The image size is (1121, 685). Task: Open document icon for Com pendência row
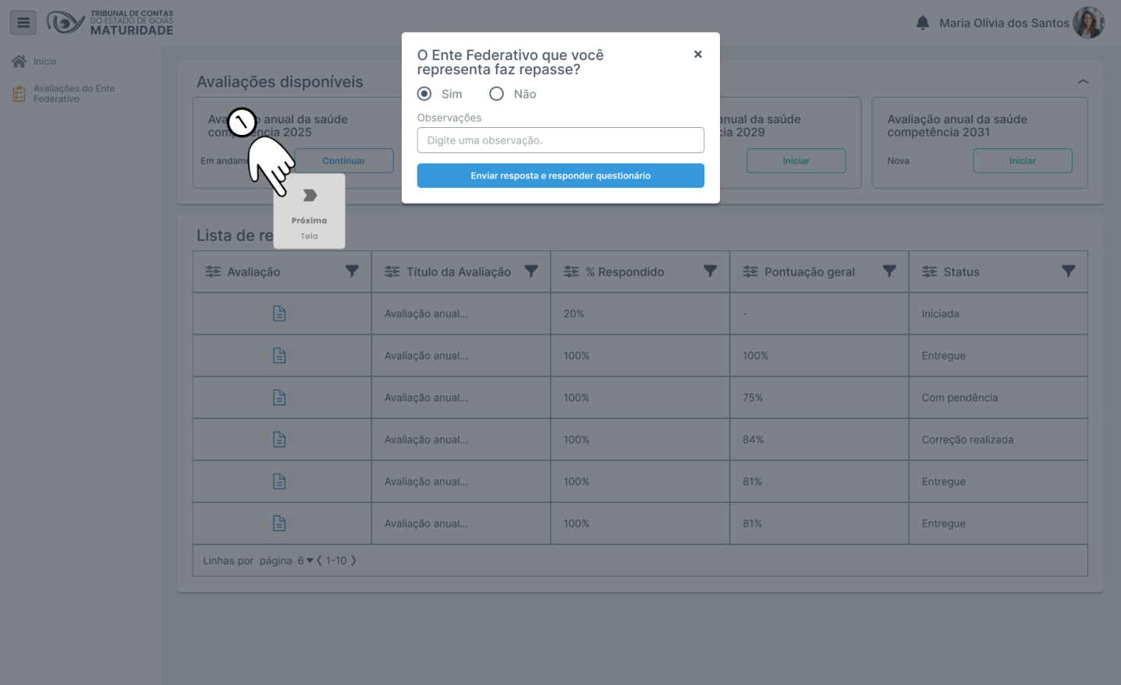279,398
